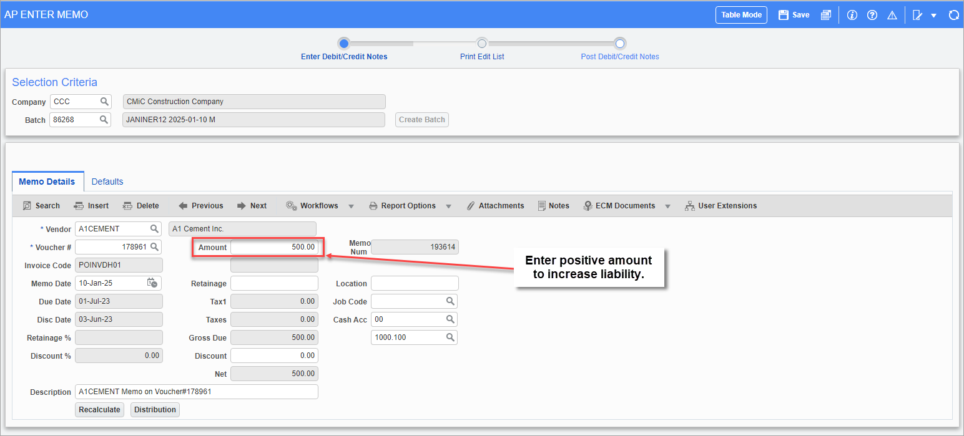Select the Print Edit List step circle
The image size is (964, 436).
pos(482,43)
